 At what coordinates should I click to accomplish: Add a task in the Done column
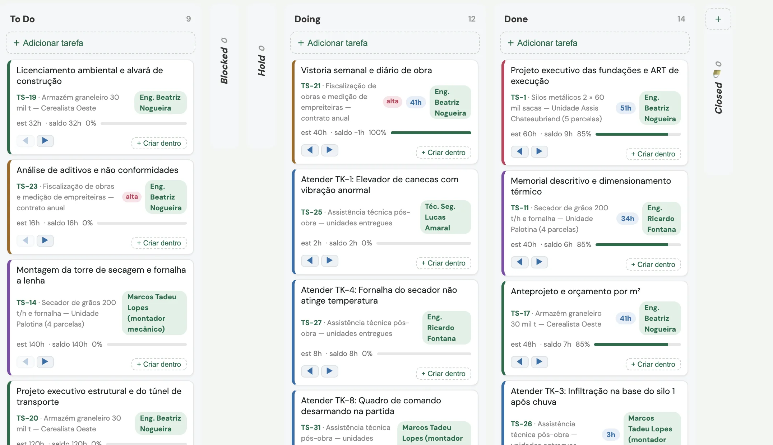(595, 43)
